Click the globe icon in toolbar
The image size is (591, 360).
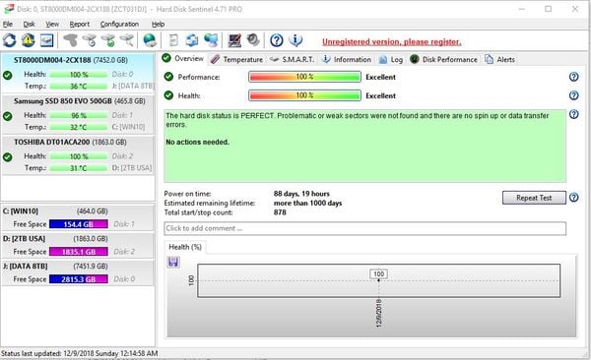tap(150, 40)
